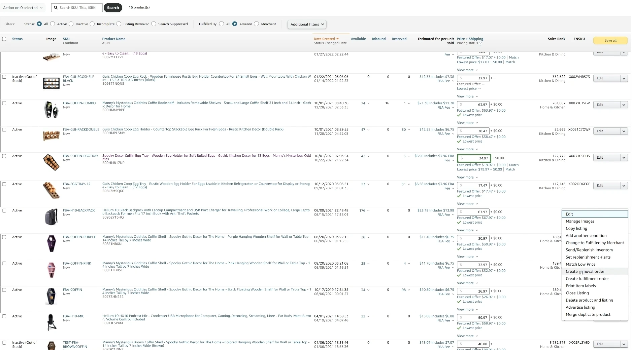Click the Pricing status info icon
Viewport: 632px width, 350px height.
coord(480,43)
